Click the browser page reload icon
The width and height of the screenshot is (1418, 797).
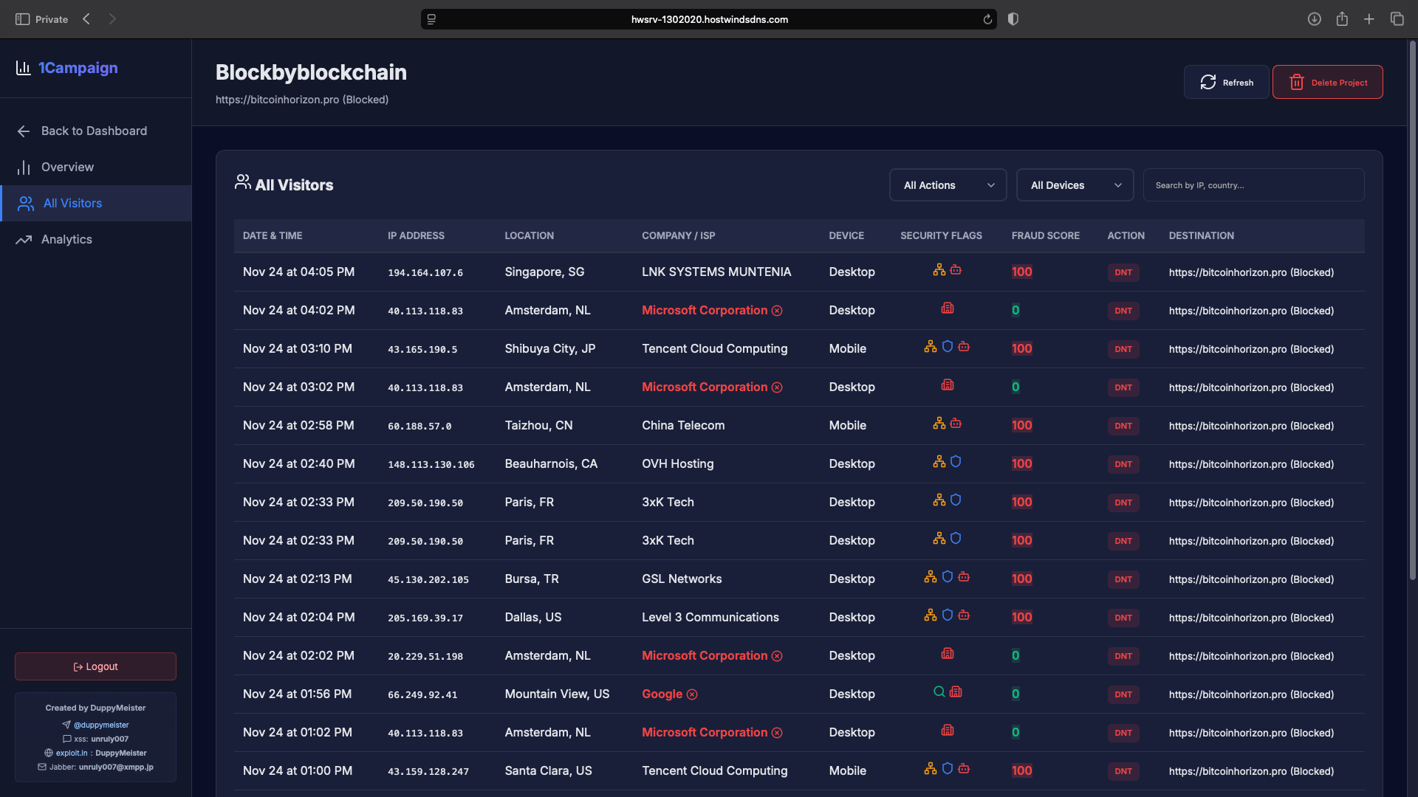coord(987,19)
